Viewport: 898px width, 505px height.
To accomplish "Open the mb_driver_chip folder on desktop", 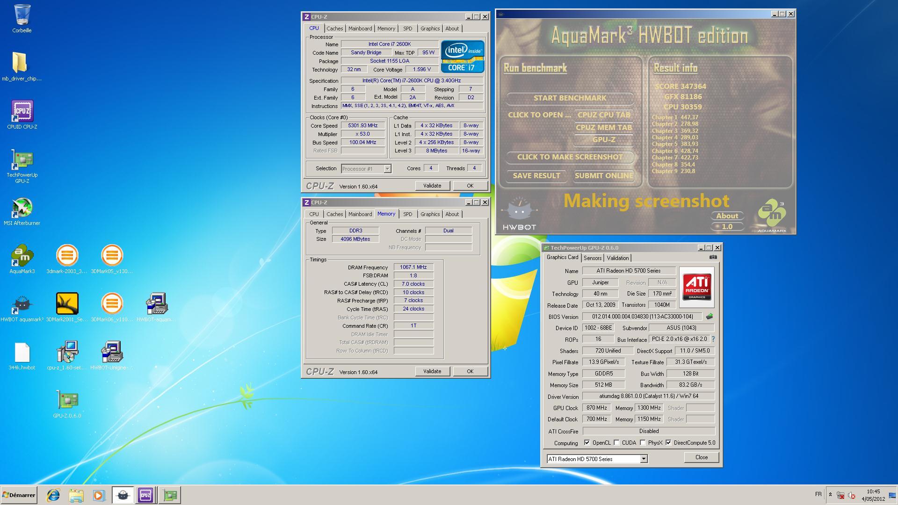I will (22, 66).
